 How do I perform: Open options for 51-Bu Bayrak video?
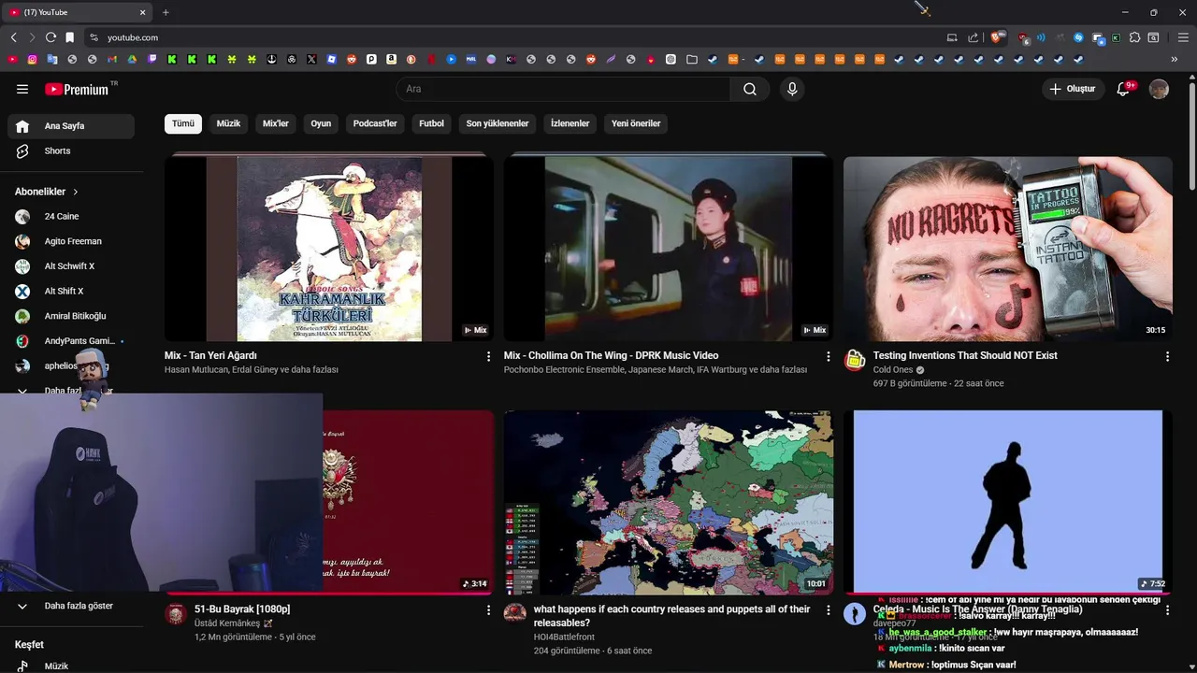(x=488, y=609)
